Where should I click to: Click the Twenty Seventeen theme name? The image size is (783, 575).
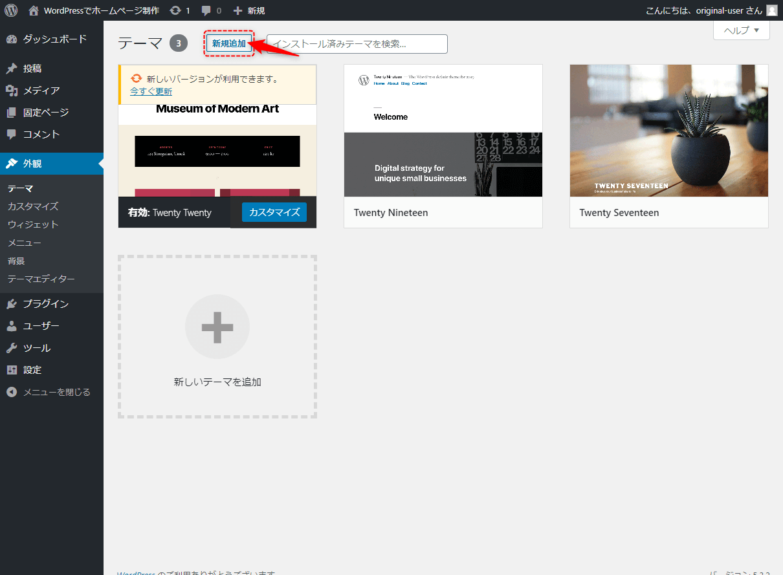click(x=619, y=213)
